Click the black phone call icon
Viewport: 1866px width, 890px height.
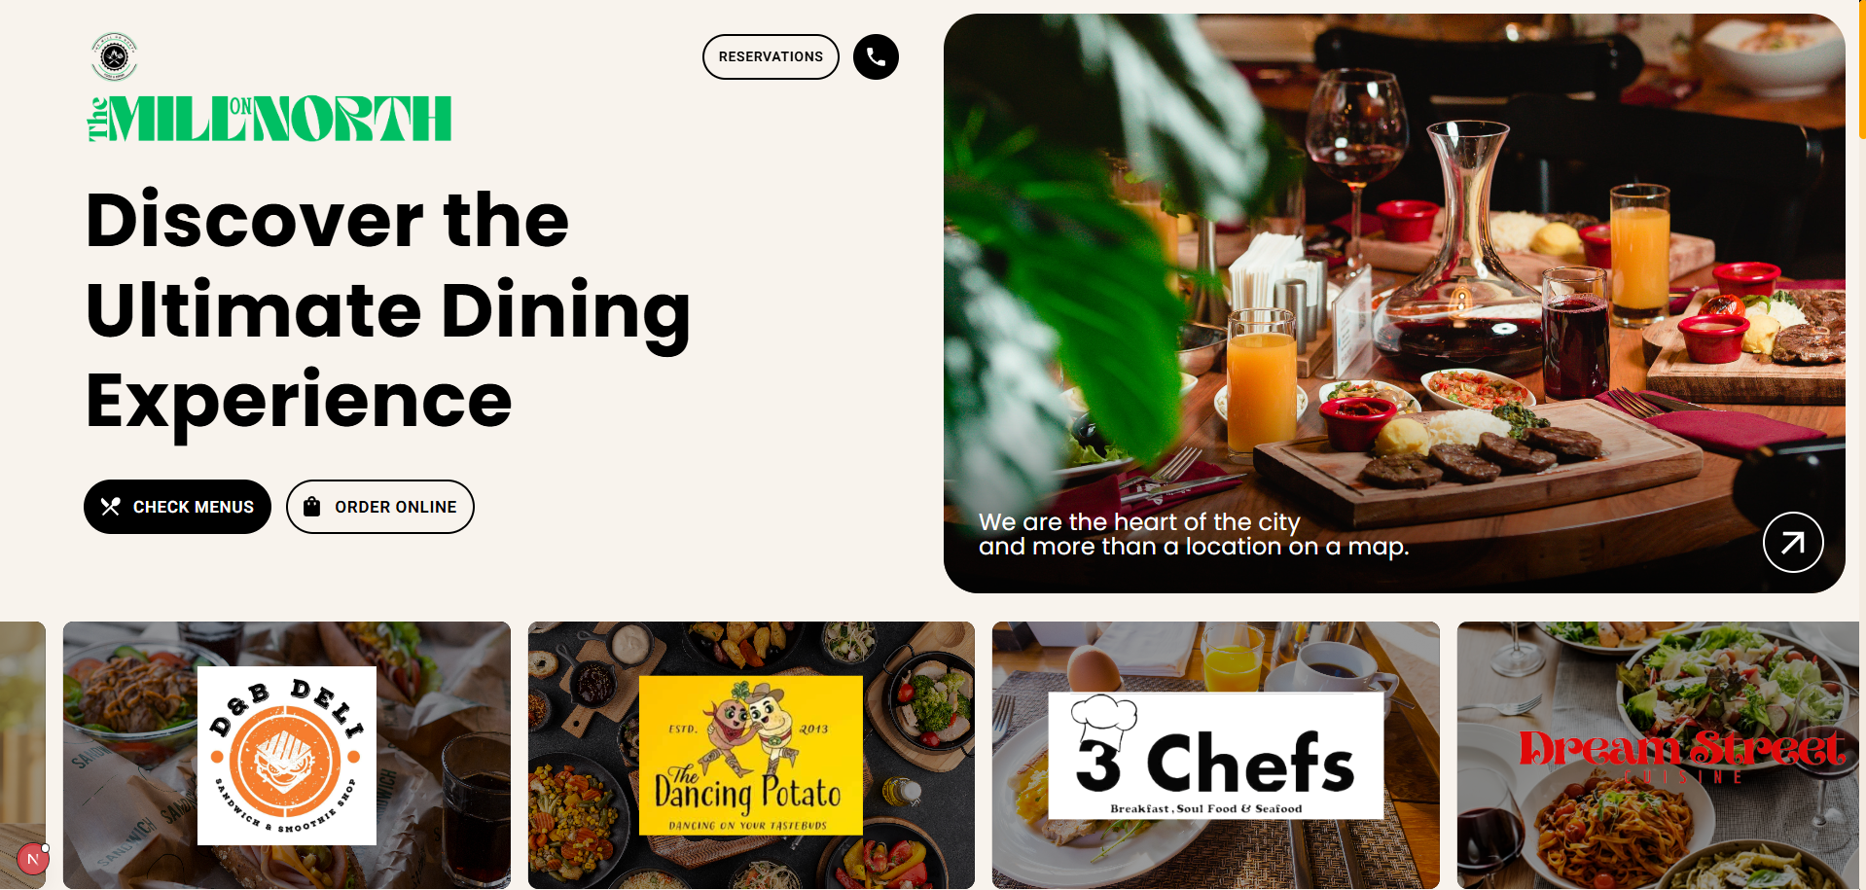click(876, 56)
